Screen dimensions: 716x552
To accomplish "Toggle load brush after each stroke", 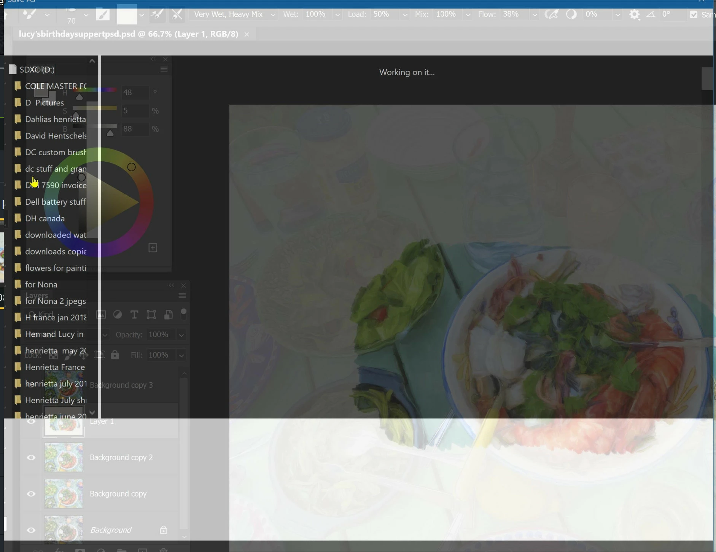I will (157, 15).
